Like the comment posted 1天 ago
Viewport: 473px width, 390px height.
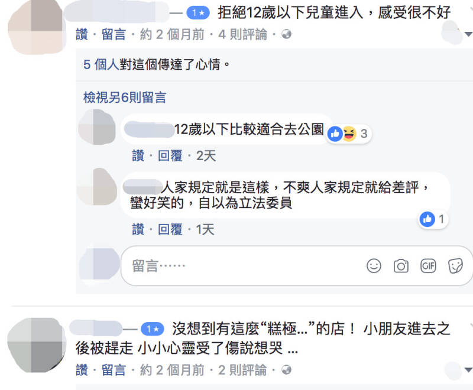coord(138,230)
